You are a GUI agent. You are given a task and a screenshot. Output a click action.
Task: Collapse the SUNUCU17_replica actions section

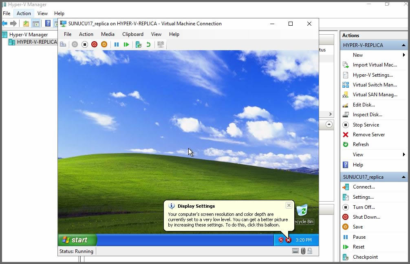(403, 177)
